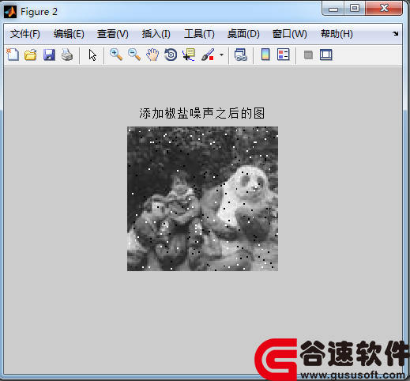Select the Edit Plot arrow tool
Viewport: 410px width, 381px height.
(x=92, y=55)
